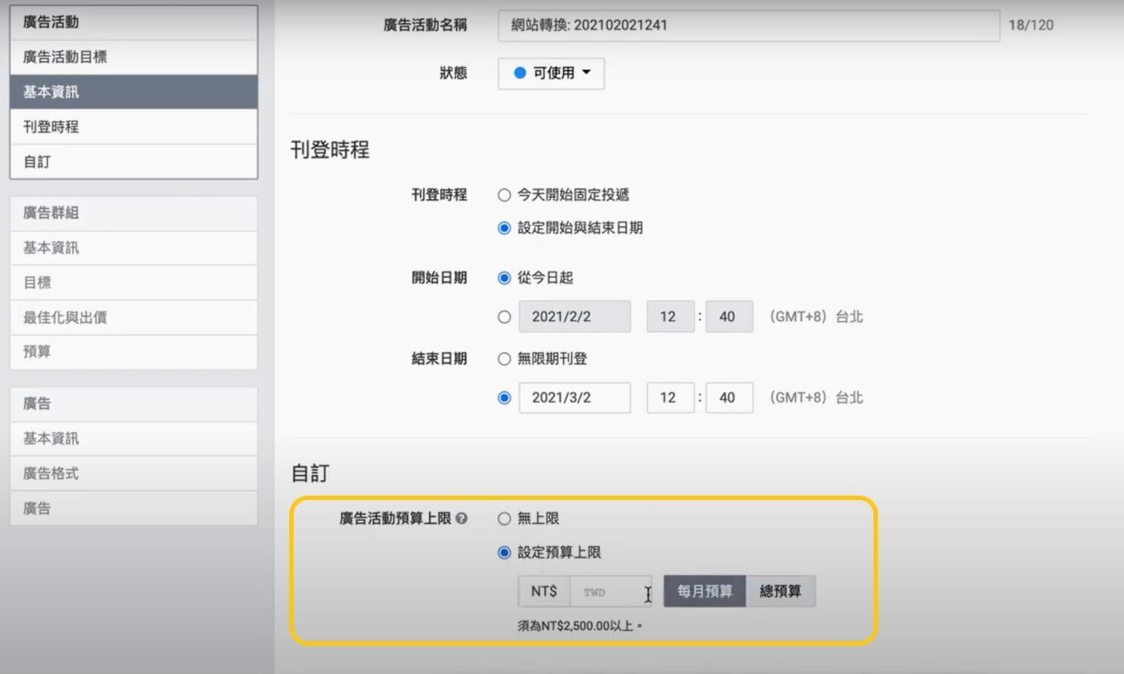Select 無限期刊登 for end date
The height and width of the screenshot is (674, 1124).
pos(504,358)
